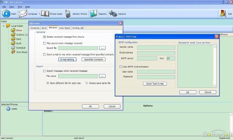The image size is (233, 140).
Task: Enable Use SMTP Authentication checkbox
Action: point(121,67)
